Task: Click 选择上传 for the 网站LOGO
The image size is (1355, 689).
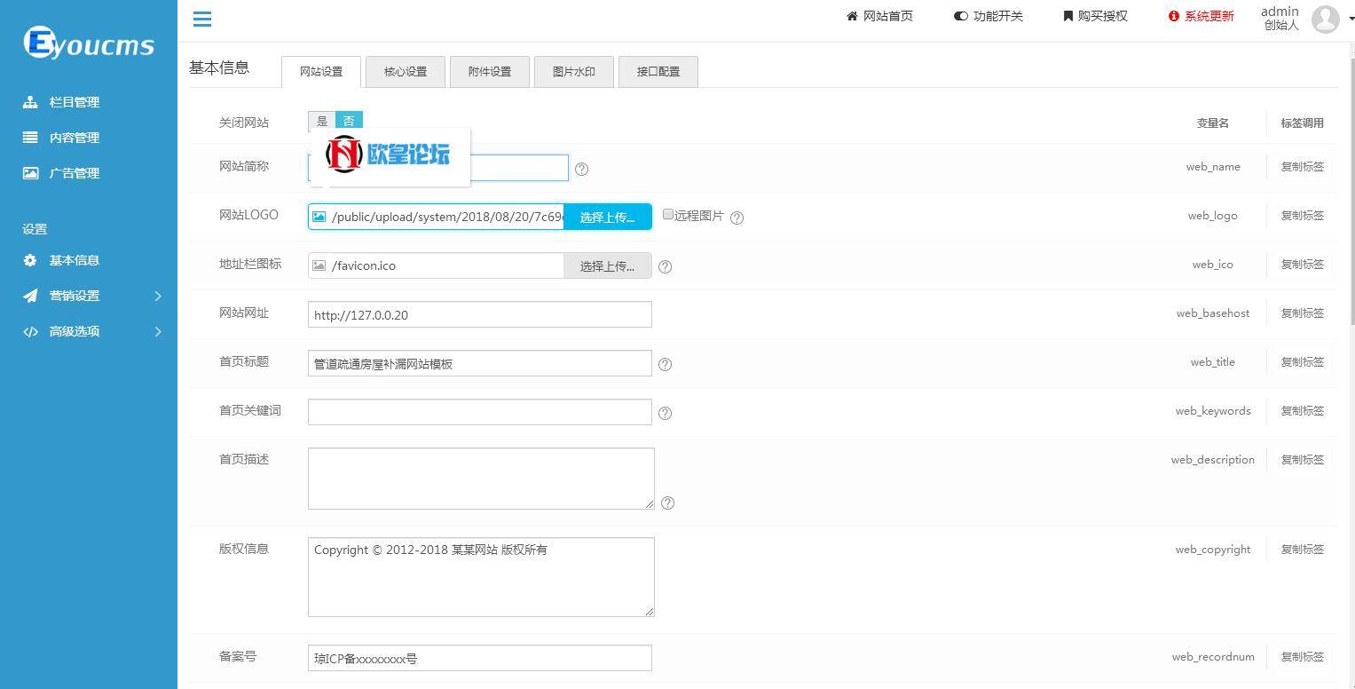Action: pyautogui.click(x=607, y=216)
